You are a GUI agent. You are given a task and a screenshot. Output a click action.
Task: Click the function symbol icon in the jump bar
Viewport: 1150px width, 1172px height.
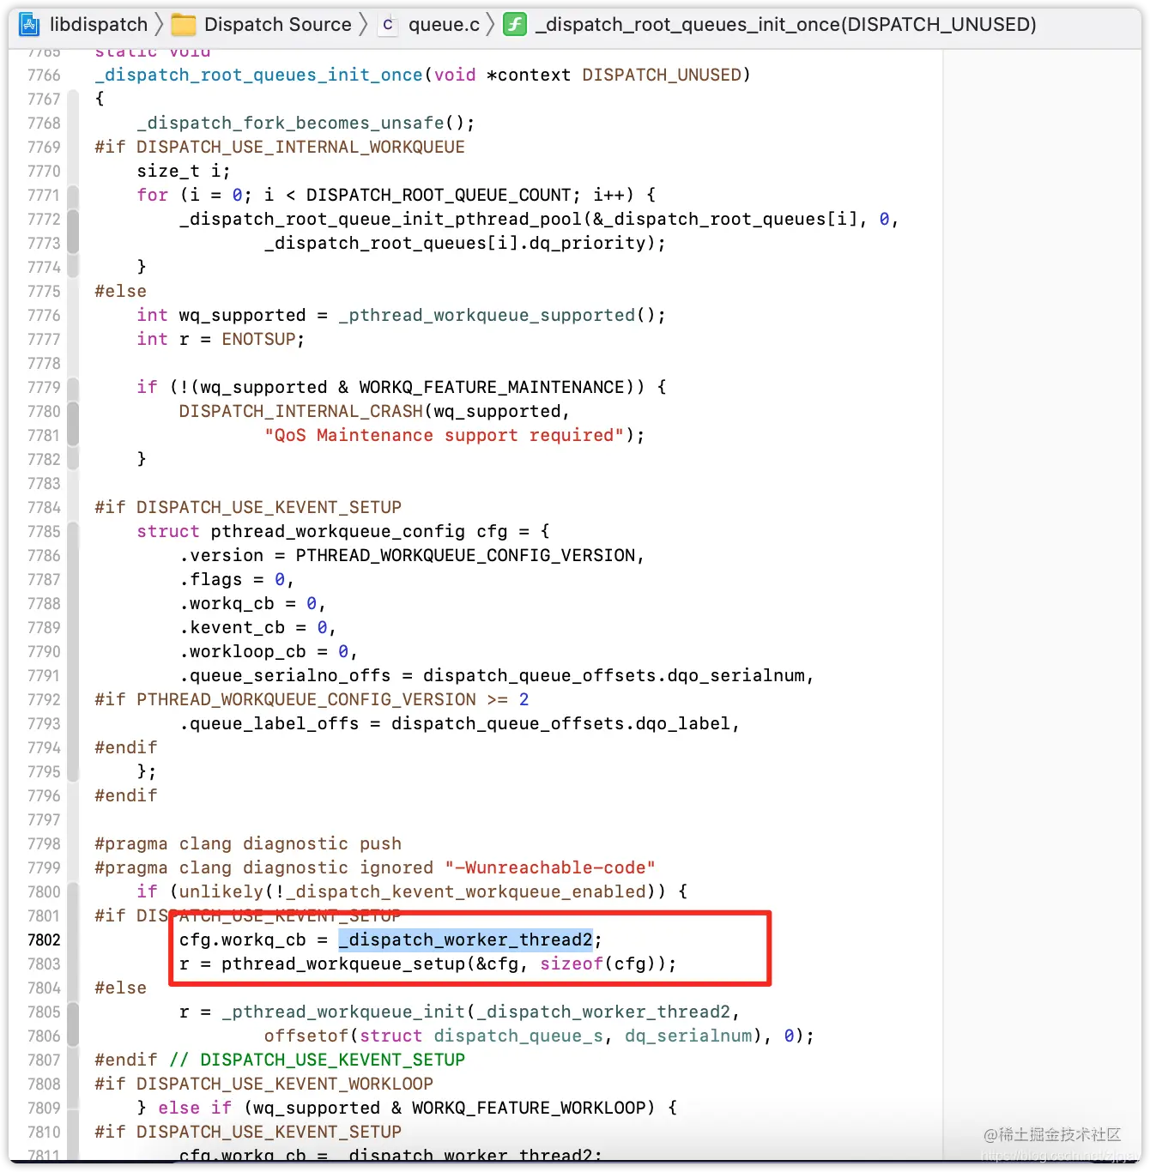point(514,24)
